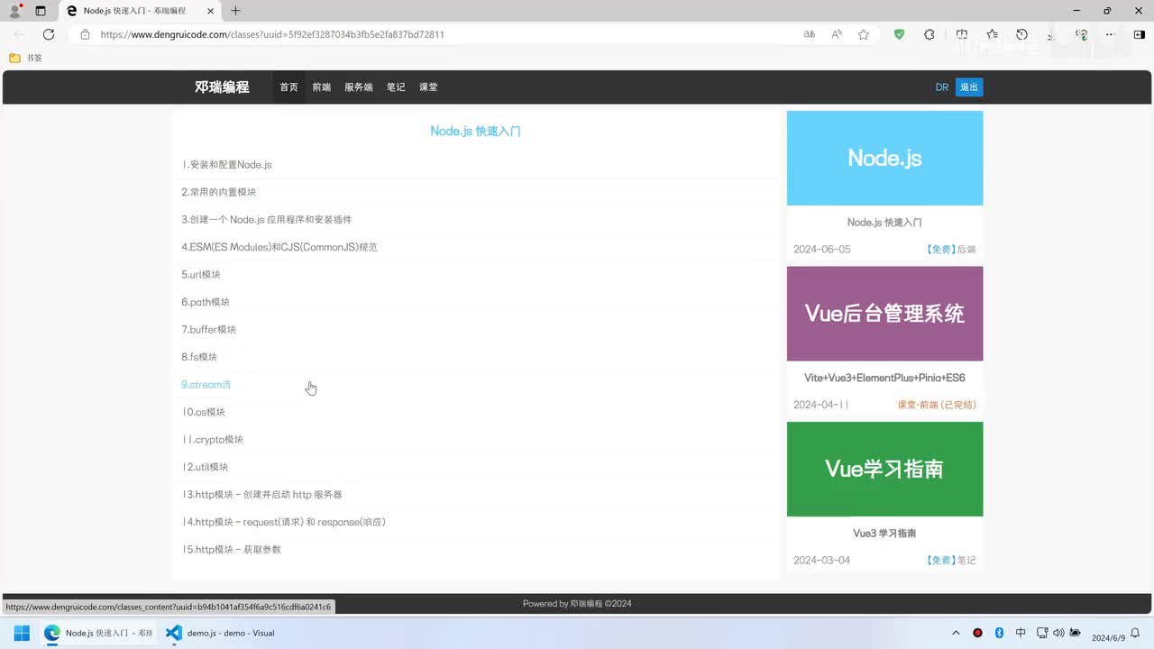Open the 课堂 navigation item
The height and width of the screenshot is (649, 1154).
point(428,87)
